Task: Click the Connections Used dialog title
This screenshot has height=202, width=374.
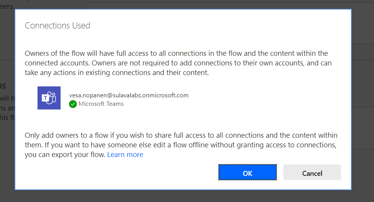Action: pyautogui.click(x=57, y=26)
